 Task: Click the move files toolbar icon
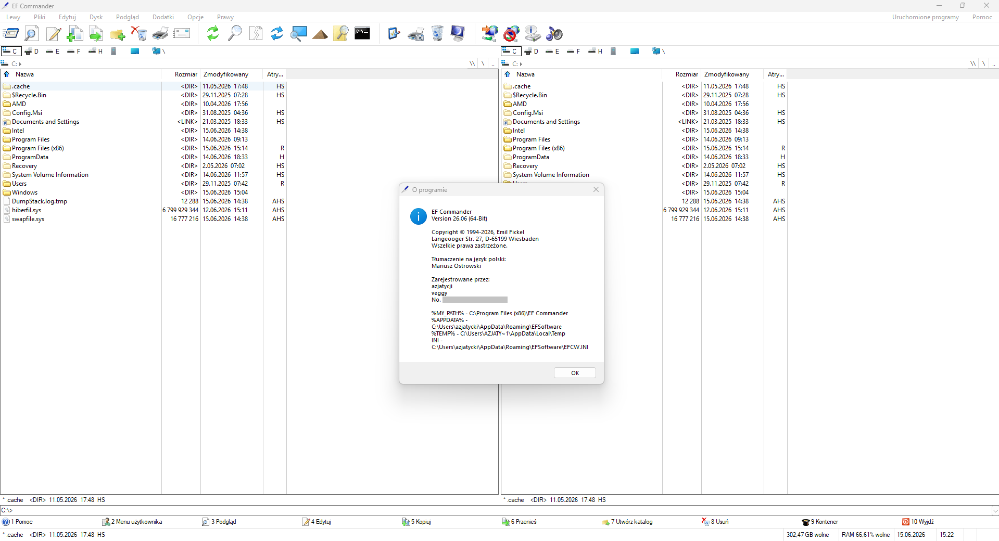point(96,34)
